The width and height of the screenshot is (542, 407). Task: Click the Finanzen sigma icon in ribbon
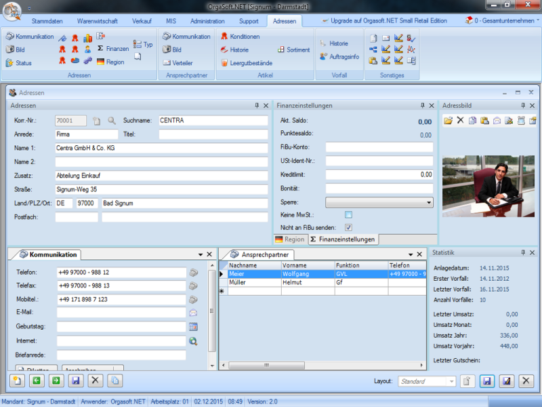(x=101, y=49)
